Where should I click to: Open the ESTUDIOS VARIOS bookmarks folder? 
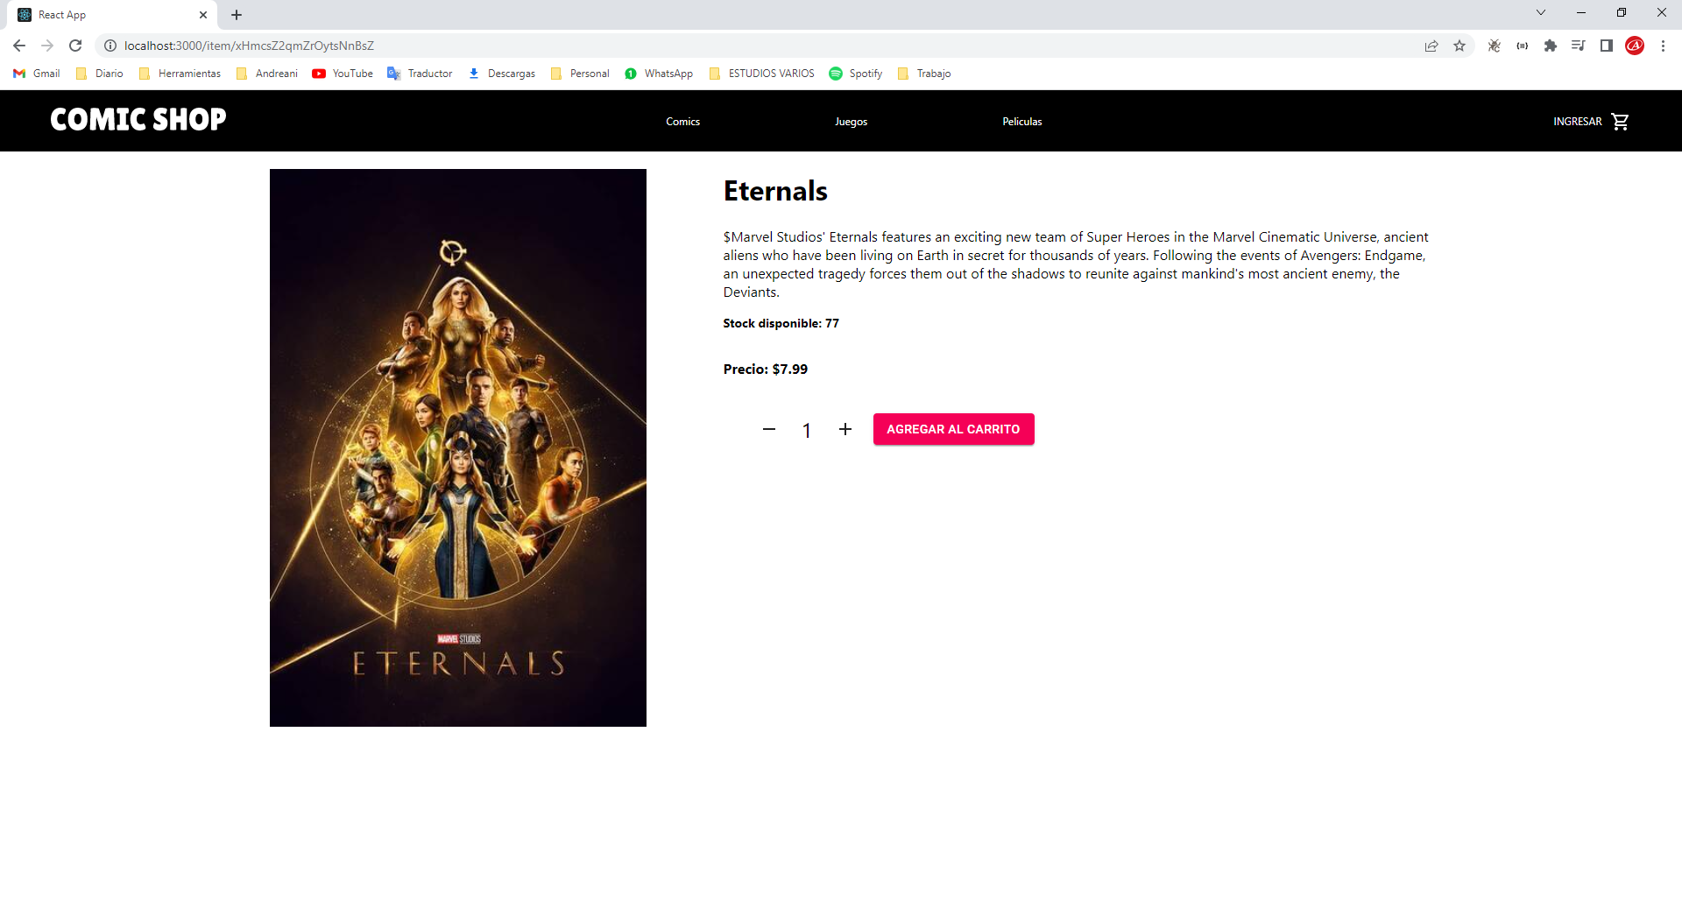tap(761, 74)
